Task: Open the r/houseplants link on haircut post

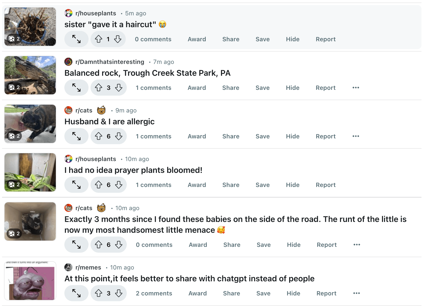Action: click(96, 13)
